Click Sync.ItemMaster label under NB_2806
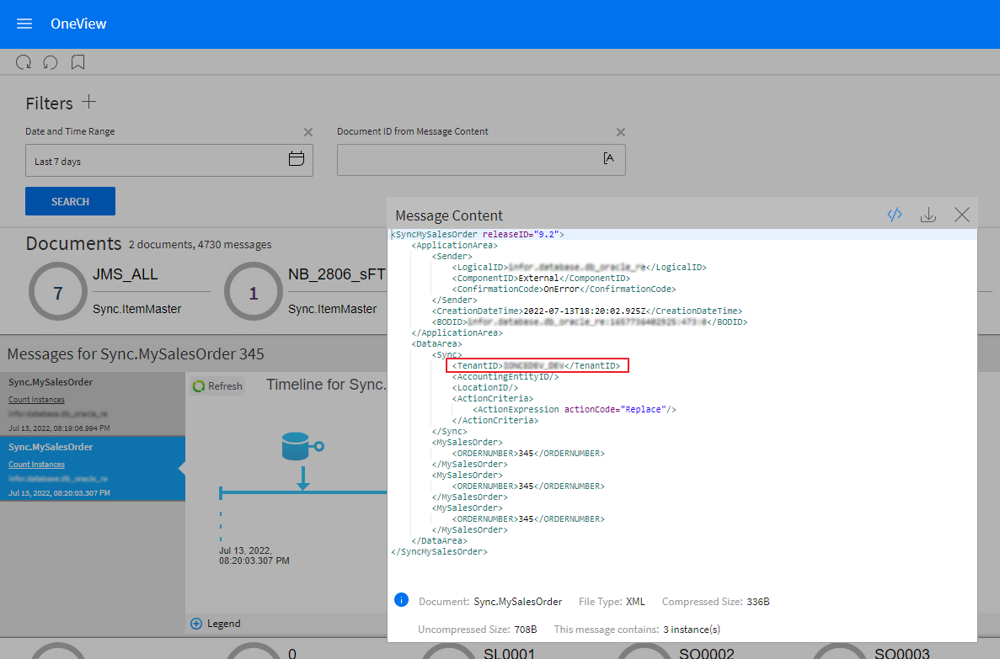 point(332,309)
